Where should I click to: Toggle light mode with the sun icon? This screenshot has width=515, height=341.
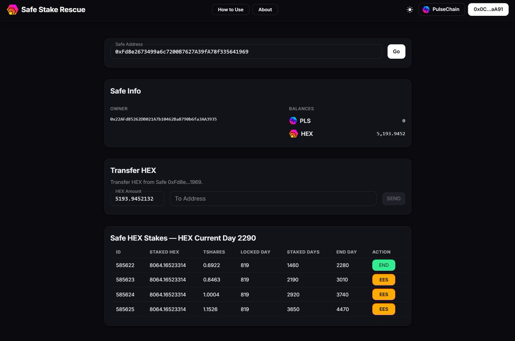point(410,9)
